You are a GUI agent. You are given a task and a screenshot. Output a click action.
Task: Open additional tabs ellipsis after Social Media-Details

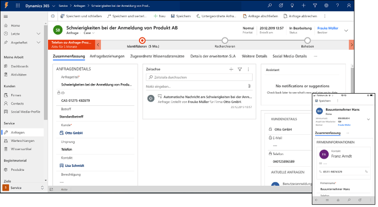coord(316,56)
